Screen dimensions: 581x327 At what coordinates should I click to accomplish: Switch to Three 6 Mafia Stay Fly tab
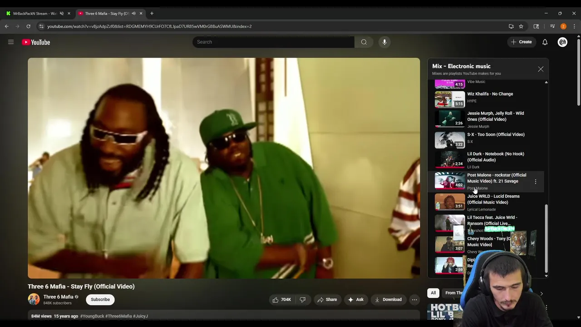(107, 14)
